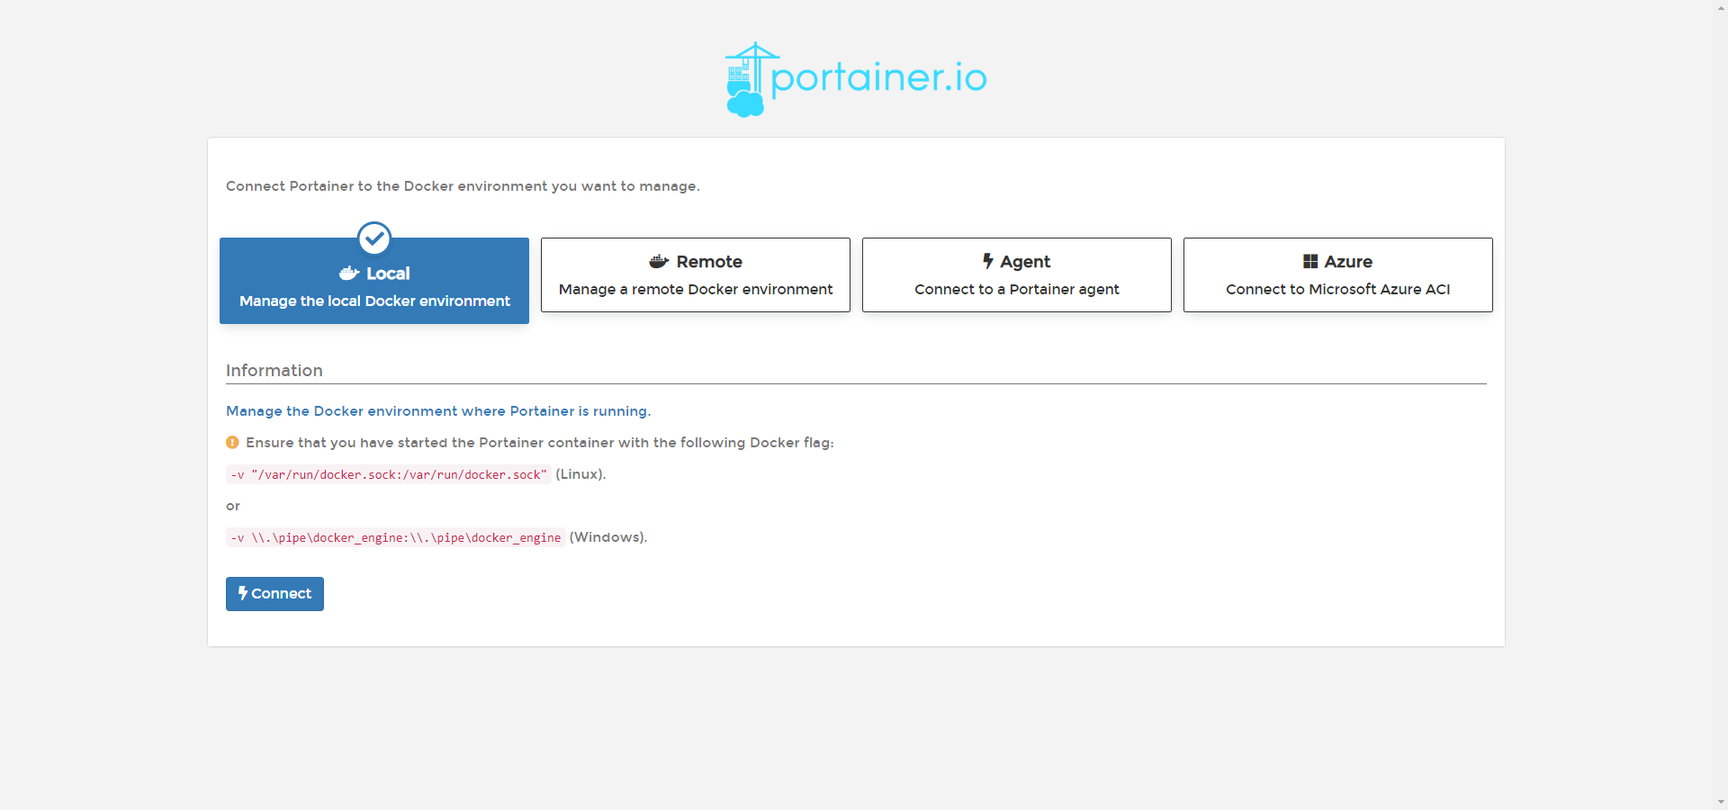Select "Connect to a Portainer agent" option
Viewport: 1728px width, 810px height.
[x=1016, y=289]
